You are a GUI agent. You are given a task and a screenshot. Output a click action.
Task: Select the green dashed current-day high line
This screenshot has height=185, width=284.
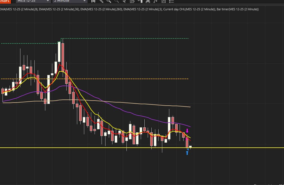point(125,38)
